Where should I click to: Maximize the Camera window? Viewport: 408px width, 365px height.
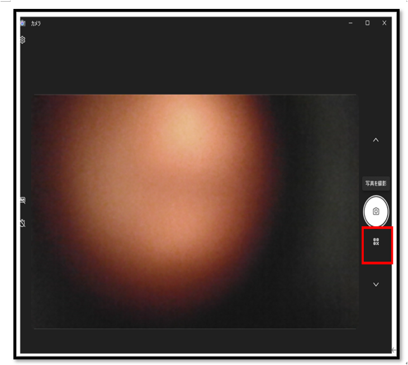[367, 23]
